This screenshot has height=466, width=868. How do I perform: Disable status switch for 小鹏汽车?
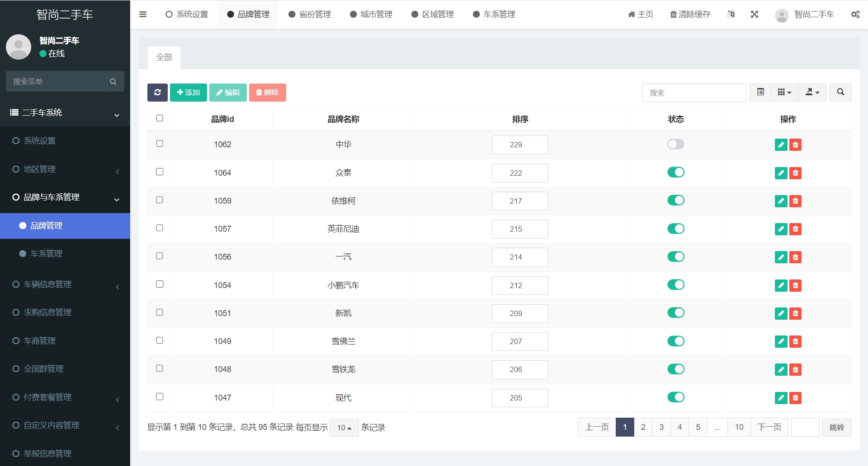(x=676, y=284)
